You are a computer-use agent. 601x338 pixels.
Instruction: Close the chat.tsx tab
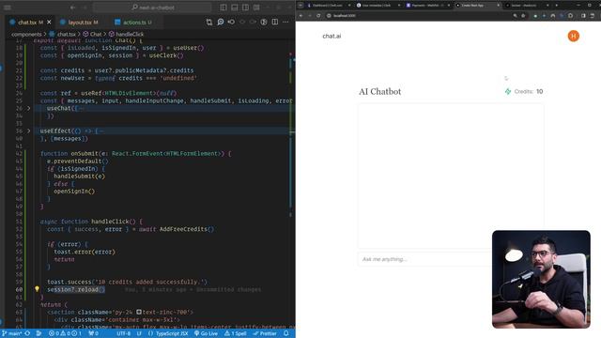(49, 23)
